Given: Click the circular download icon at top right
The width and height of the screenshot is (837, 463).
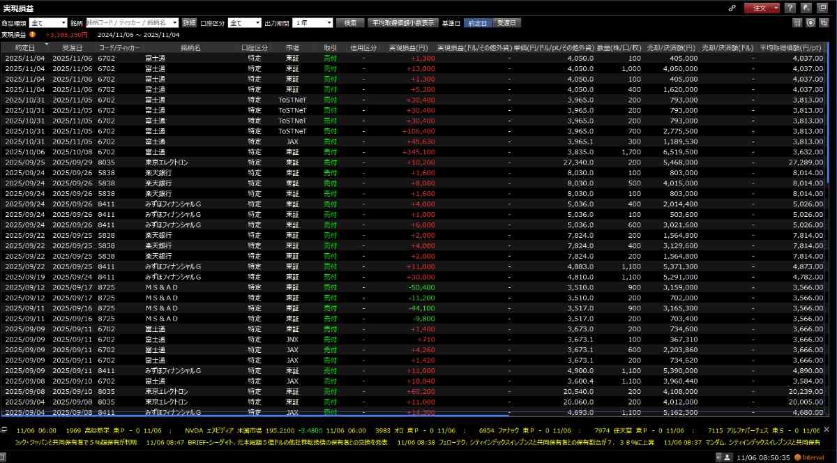Looking at the screenshot, I should (810, 23).
